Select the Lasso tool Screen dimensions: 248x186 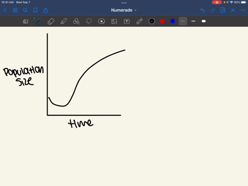pos(89,21)
